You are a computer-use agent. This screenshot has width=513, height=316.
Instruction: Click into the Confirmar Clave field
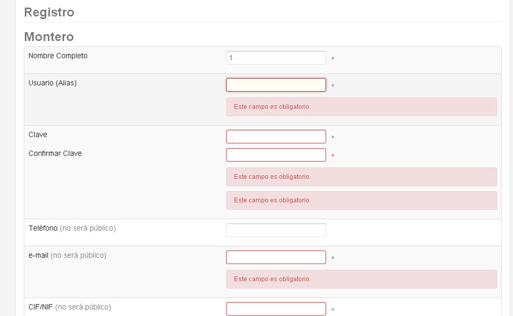point(276,154)
